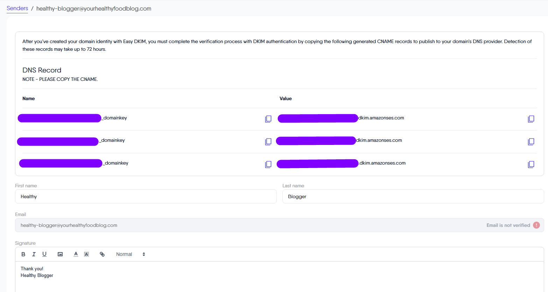548x292 pixels.
Task: Insert an image into the signature
Action: pyautogui.click(x=60, y=254)
